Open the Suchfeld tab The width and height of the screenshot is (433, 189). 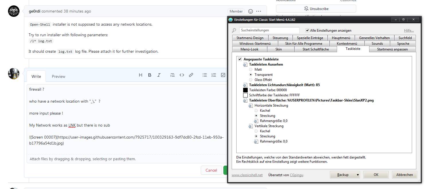pos(405,38)
